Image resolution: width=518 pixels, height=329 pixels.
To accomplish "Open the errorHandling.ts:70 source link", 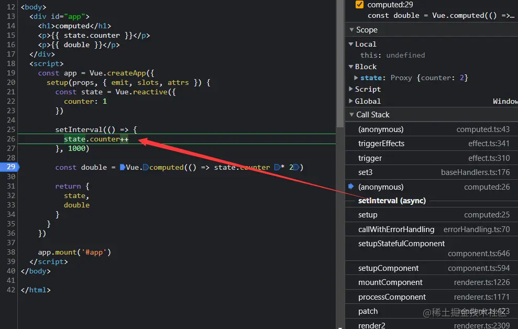I will click(x=477, y=229).
